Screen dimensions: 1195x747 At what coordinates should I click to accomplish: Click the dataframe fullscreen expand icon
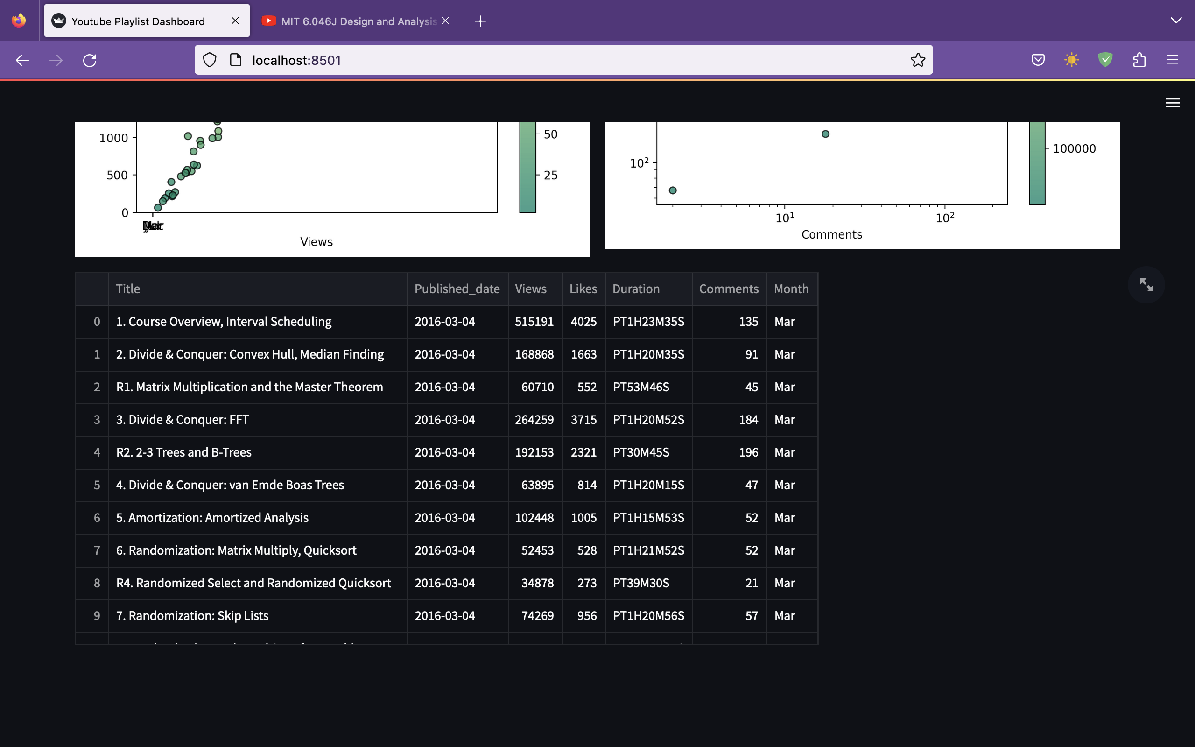(x=1146, y=285)
